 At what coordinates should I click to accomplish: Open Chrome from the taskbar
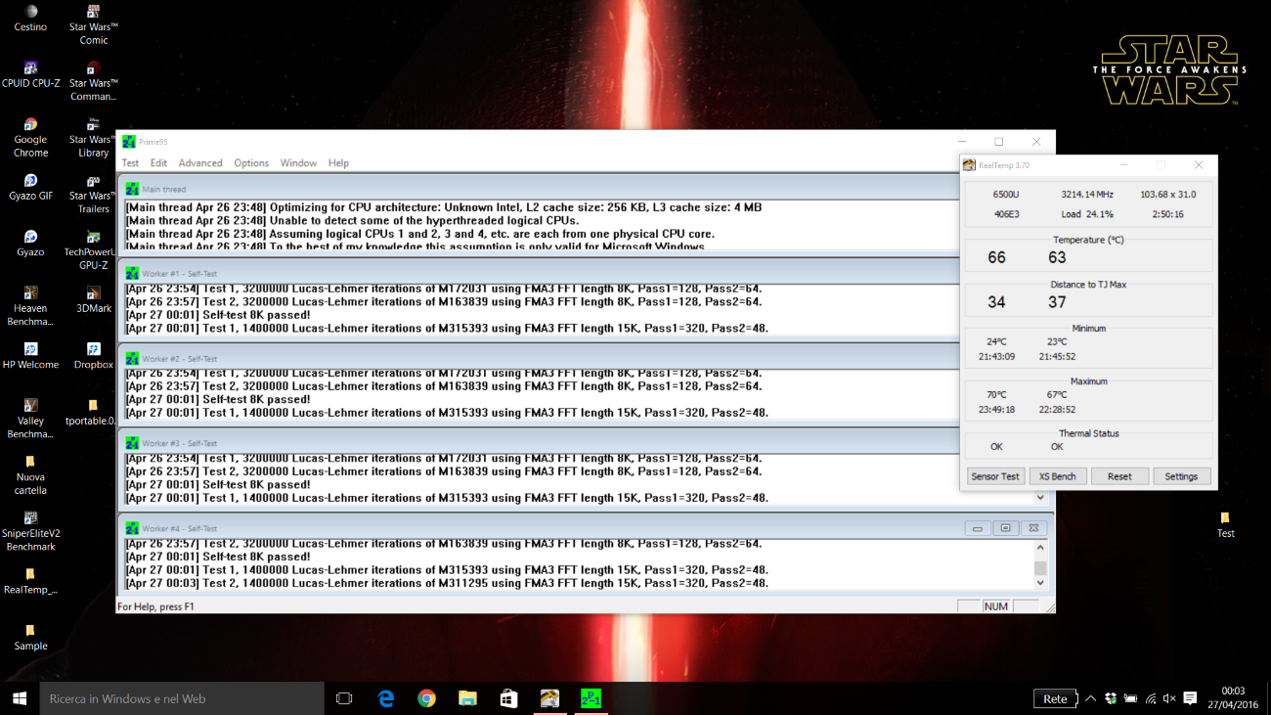[x=426, y=698]
